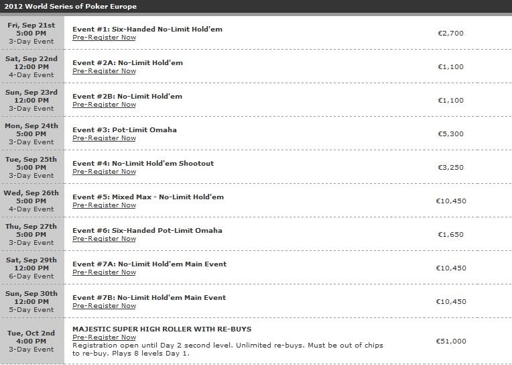Click the Event #7A Main Event title
Screen dimensions: 512x365
point(149,264)
